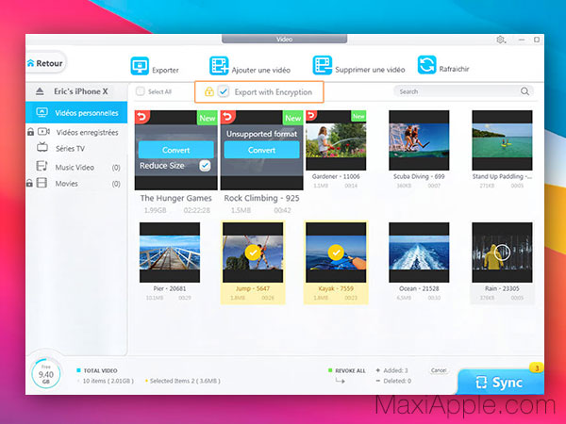Click the 'The Hunger Games' title text
The image size is (566, 424).
tap(175, 198)
